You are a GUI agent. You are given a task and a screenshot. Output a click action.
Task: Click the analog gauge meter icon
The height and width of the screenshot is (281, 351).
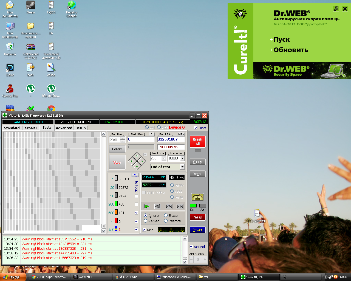point(197,197)
